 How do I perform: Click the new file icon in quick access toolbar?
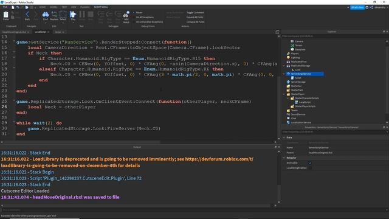pyautogui.click(x=13, y=7)
